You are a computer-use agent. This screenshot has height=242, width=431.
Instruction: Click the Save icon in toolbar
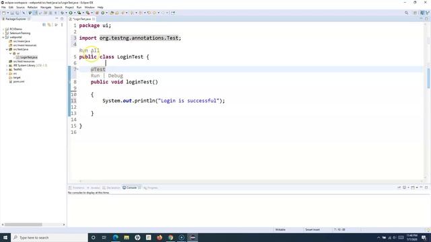[12, 13]
